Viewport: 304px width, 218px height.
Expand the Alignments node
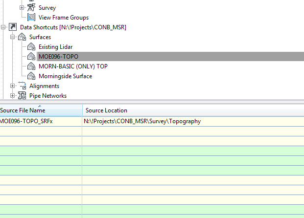click(x=12, y=86)
